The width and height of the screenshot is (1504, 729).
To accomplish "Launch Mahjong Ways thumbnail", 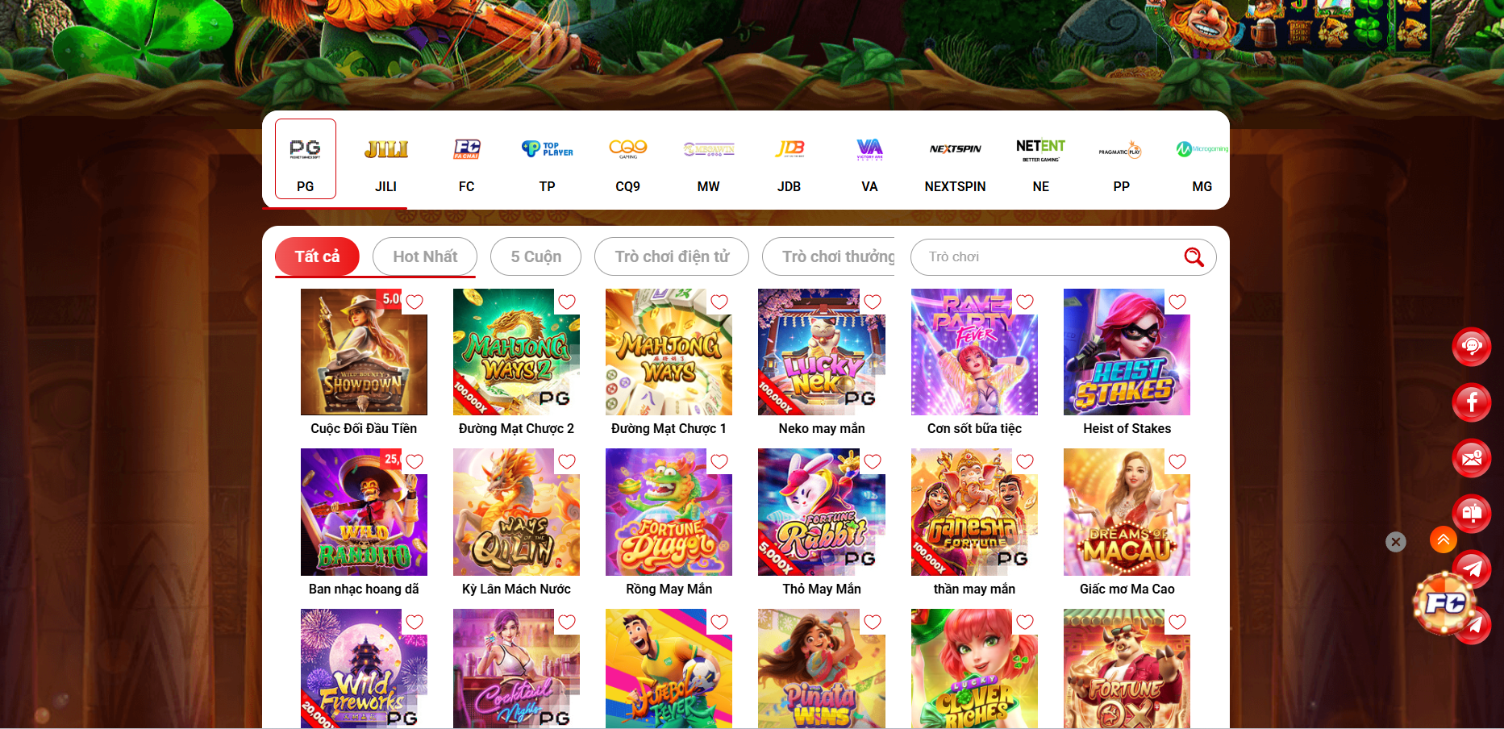I will (669, 352).
